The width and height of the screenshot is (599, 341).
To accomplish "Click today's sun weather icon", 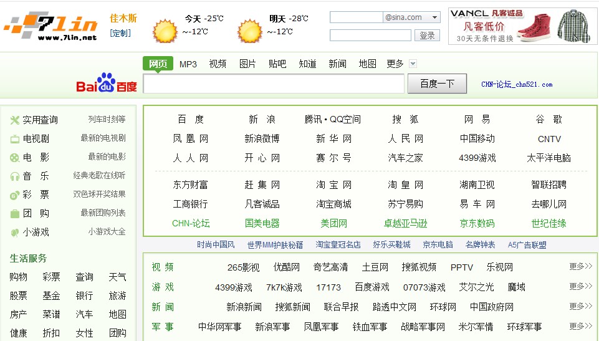I will pyautogui.click(x=165, y=31).
